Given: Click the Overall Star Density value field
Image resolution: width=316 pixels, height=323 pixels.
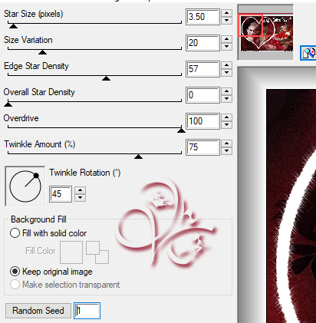Looking at the screenshot, I should click(202, 95).
